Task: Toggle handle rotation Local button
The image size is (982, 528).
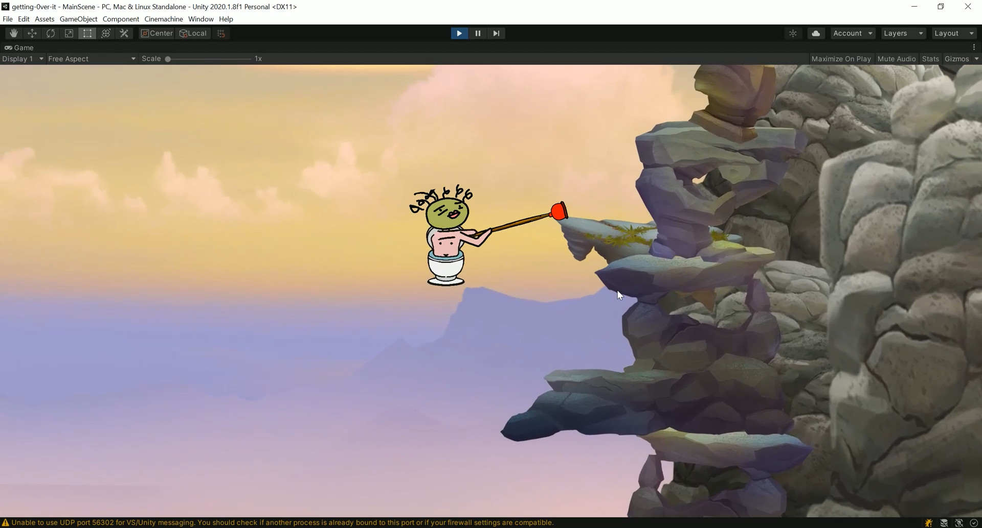Action: 193,33
